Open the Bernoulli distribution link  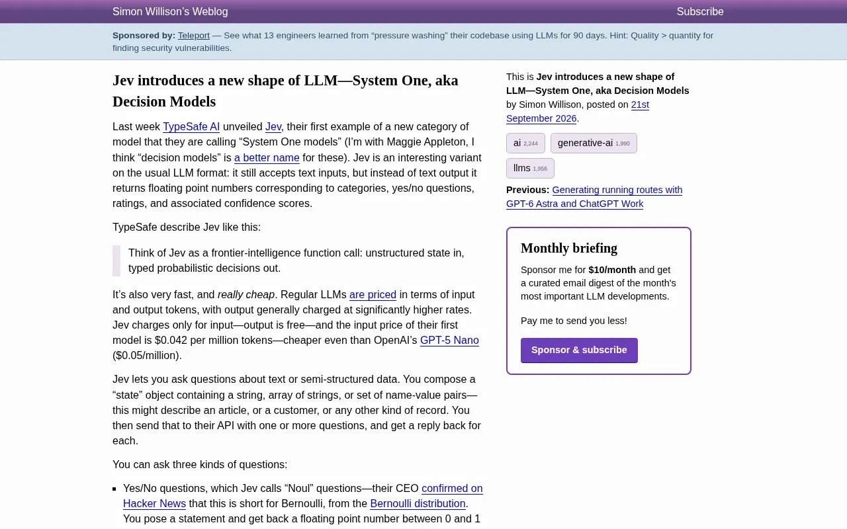click(x=418, y=503)
